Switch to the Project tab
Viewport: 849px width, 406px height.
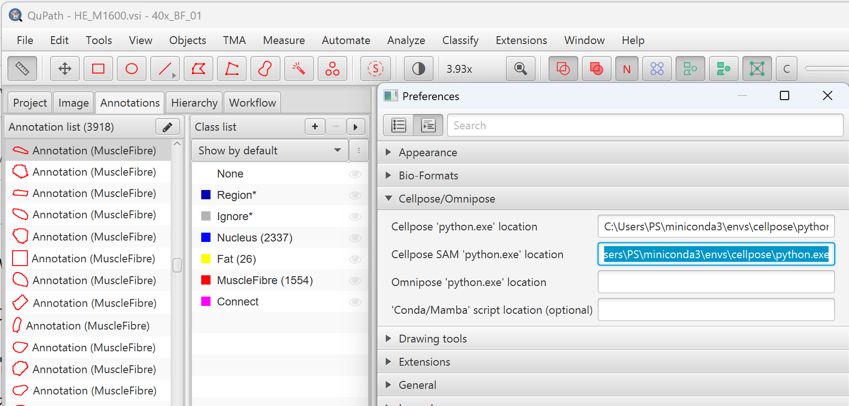pyautogui.click(x=30, y=102)
